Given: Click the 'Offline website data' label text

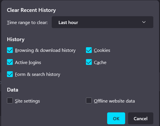Looking at the screenshot, I should pos(114,101).
